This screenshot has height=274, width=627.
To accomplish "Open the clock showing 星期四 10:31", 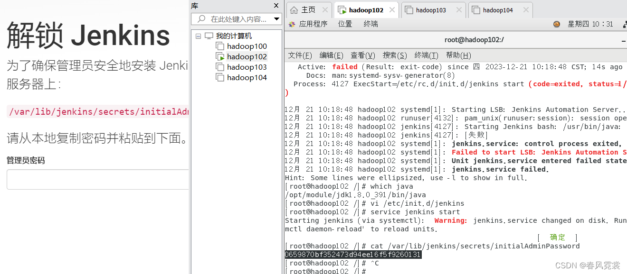I will coord(590,24).
